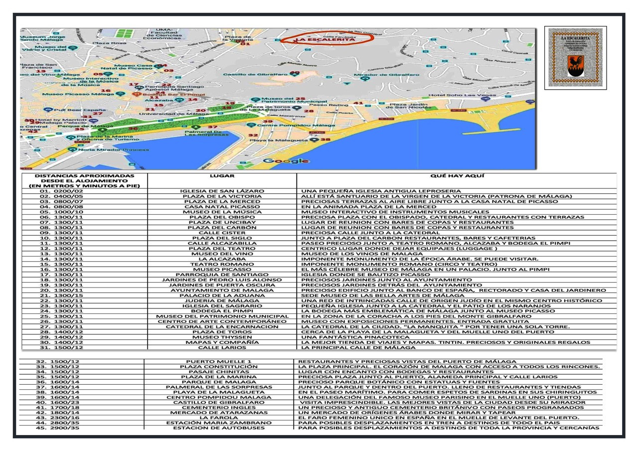Select the Noria Mirador Princess map pin
Screen dimensions: 638x451
(73, 149)
